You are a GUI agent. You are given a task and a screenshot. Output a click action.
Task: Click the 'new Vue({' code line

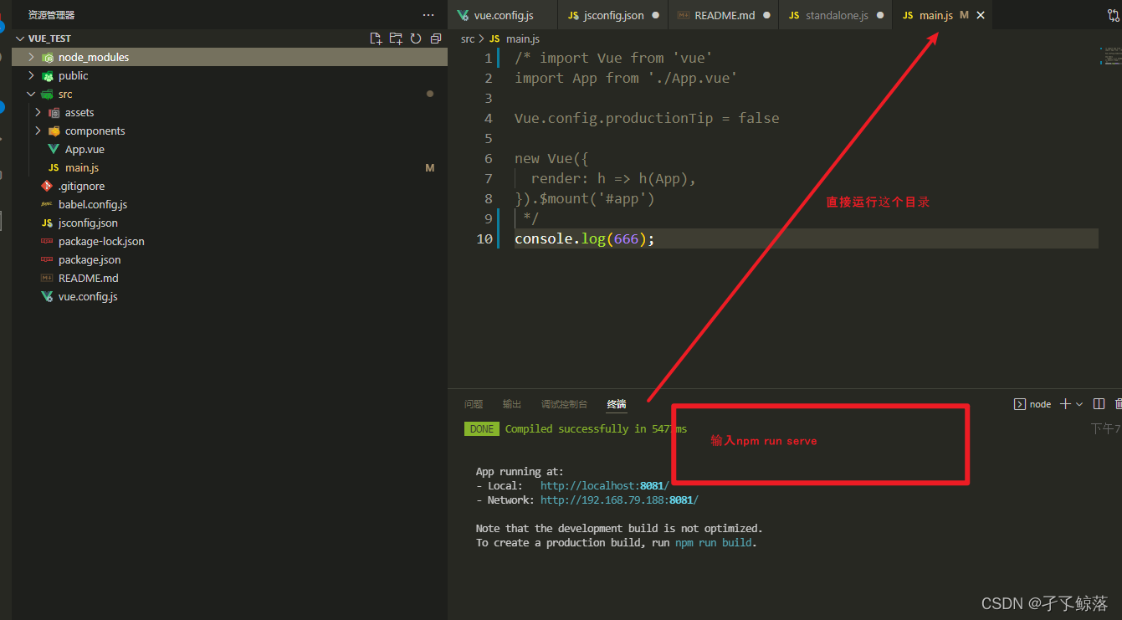click(552, 158)
